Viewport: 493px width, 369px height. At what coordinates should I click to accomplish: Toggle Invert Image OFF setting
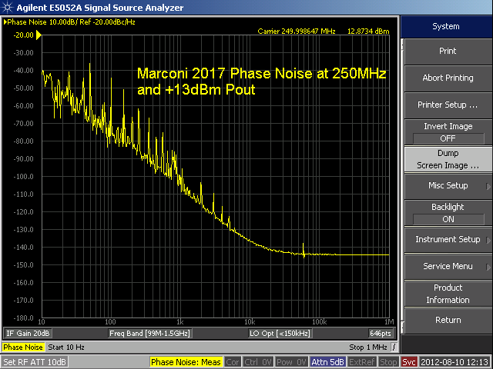point(448,132)
